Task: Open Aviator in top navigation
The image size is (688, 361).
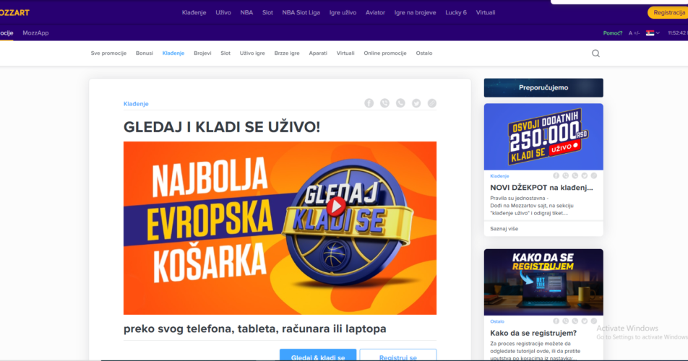Action: tap(375, 13)
